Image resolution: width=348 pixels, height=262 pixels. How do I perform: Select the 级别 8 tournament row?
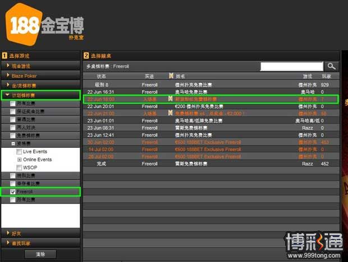[211, 85]
